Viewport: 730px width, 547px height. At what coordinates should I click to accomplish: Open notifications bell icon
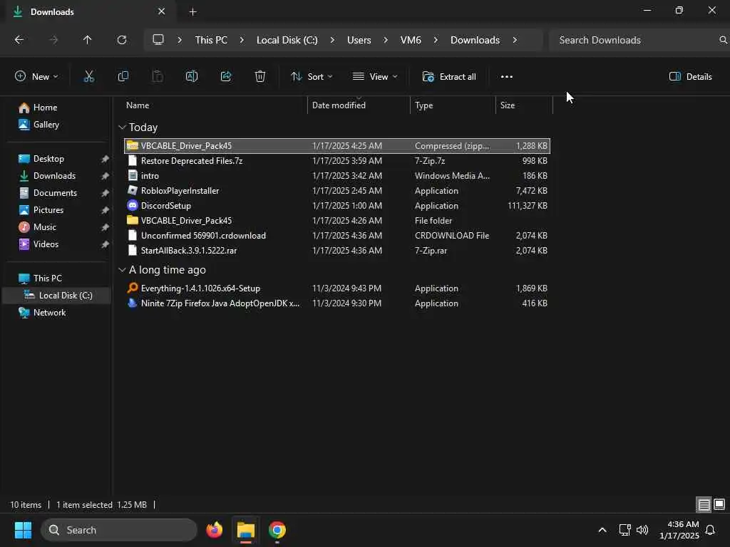point(711,530)
